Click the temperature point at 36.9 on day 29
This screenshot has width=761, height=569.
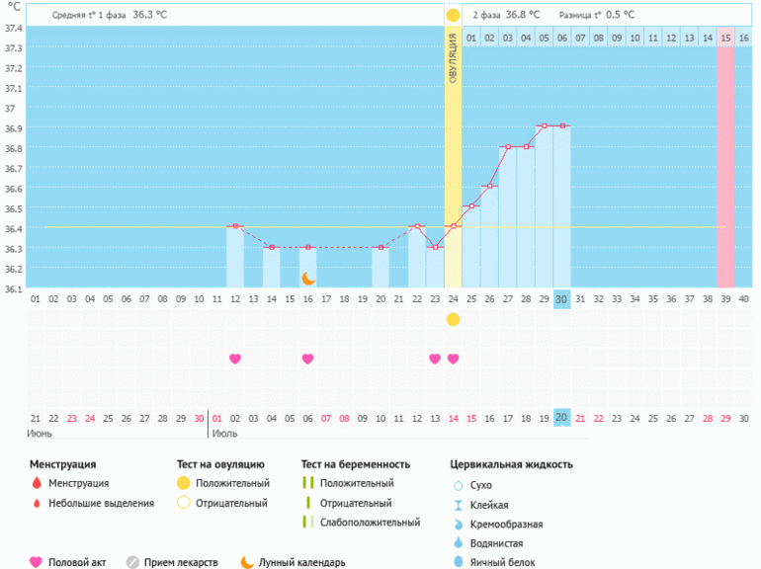544,126
